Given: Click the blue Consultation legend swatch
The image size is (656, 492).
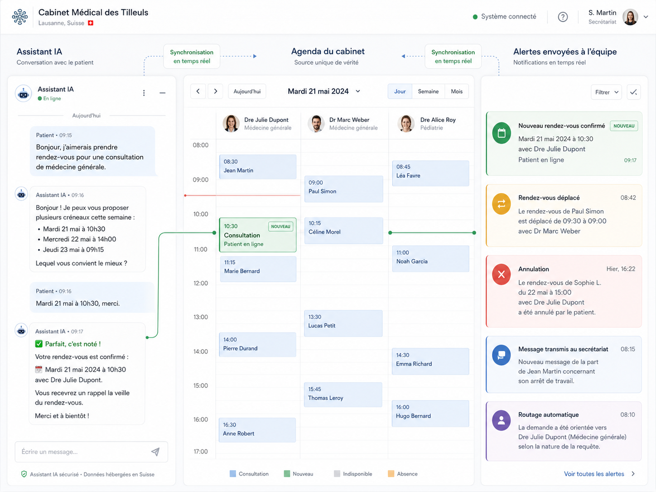Looking at the screenshot, I should (233, 474).
